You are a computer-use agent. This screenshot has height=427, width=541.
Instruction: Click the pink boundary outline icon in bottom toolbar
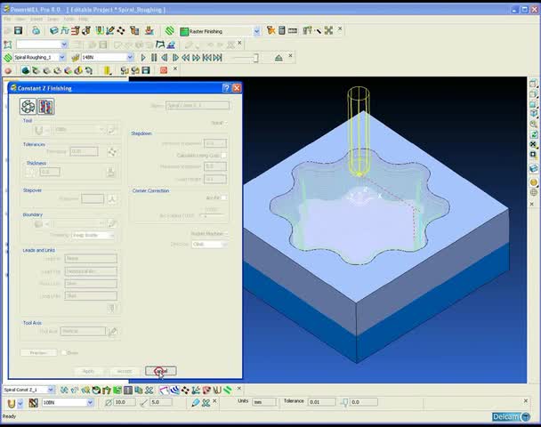[x=164, y=391]
